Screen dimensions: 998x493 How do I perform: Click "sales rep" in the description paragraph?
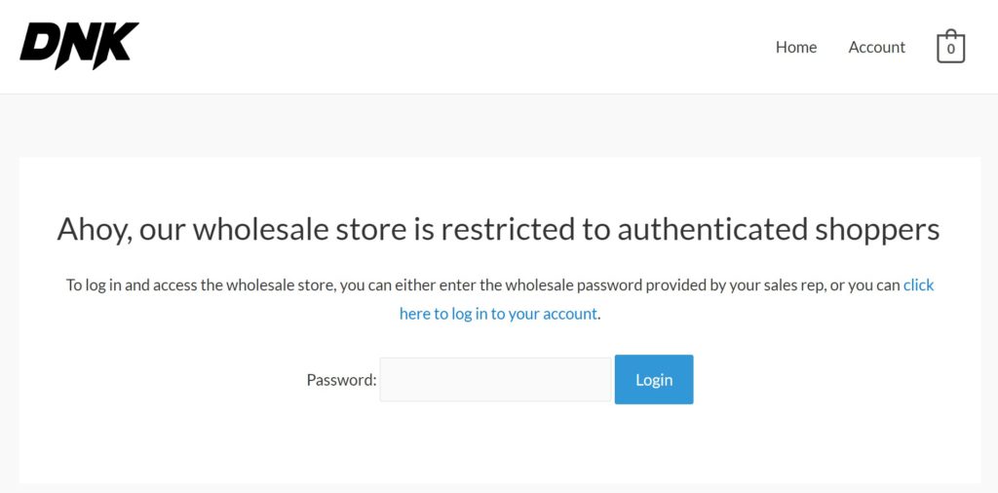796,285
